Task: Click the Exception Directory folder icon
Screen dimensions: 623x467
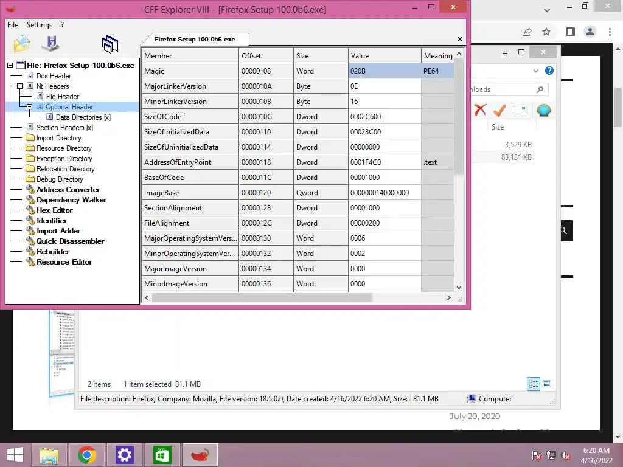Action: coord(30,159)
